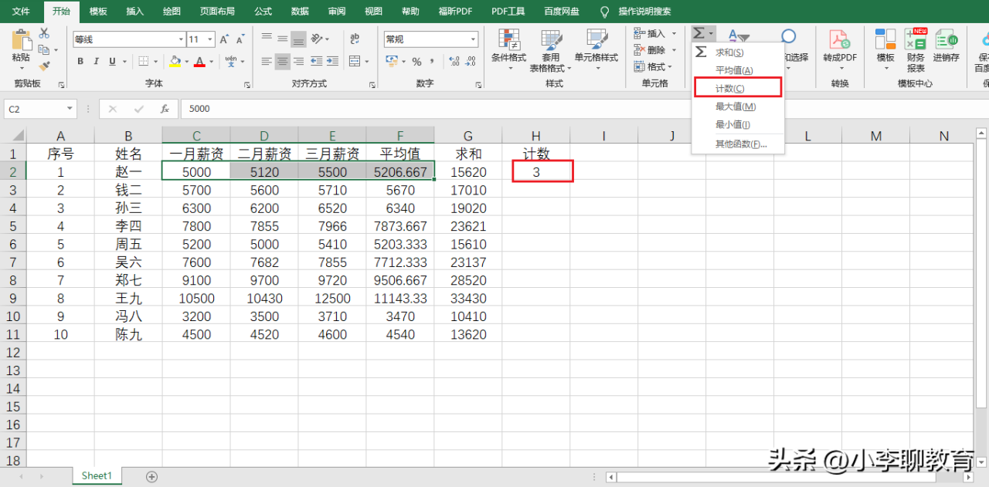Switch to the 数据 ribbon tab
The height and width of the screenshot is (487, 989).
coord(300,12)
